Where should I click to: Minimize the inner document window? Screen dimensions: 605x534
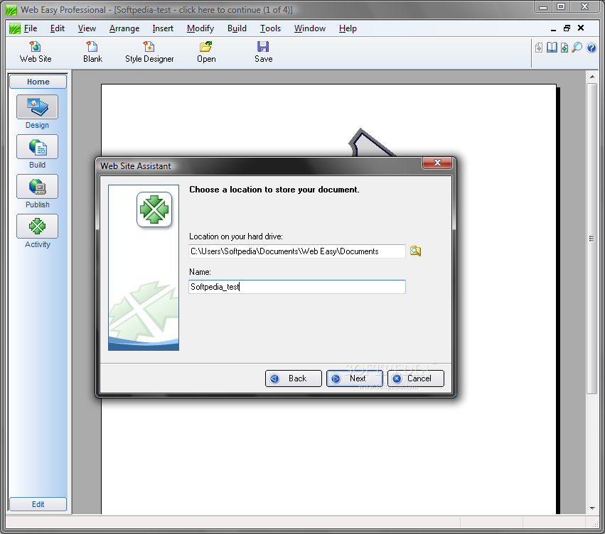(553, 28)
